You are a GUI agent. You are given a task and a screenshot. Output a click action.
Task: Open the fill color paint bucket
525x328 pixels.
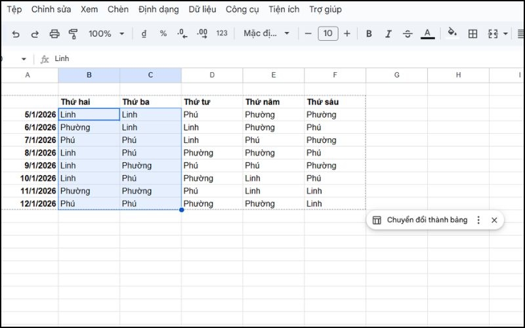(x=451, y=33)
